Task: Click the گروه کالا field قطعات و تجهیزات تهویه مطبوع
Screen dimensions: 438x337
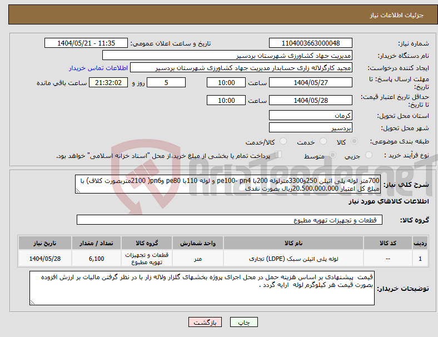Action: (x=230, y=220)
